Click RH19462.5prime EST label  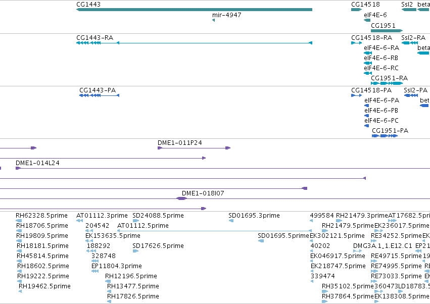pyautogui.click(x=44, y=286)
